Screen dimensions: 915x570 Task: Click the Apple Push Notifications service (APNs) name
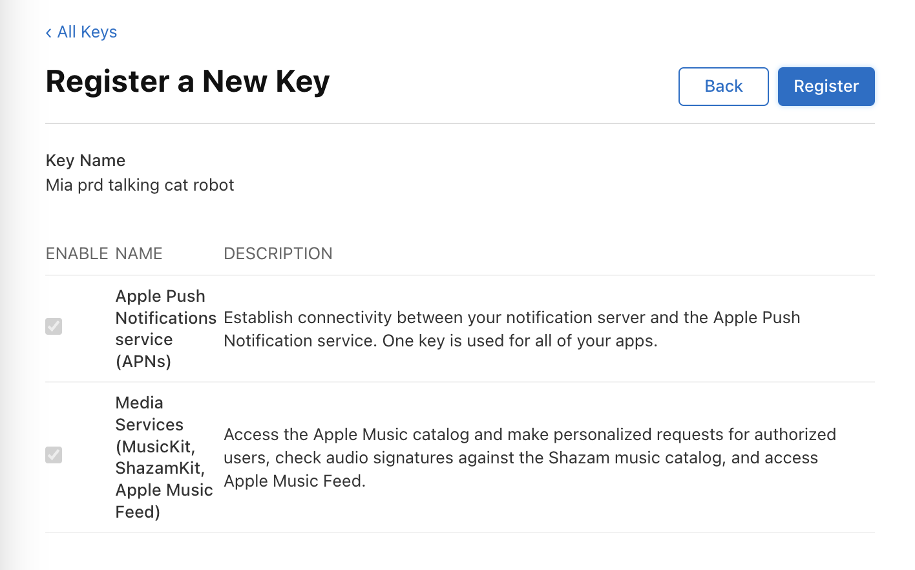tap(165, 328)
